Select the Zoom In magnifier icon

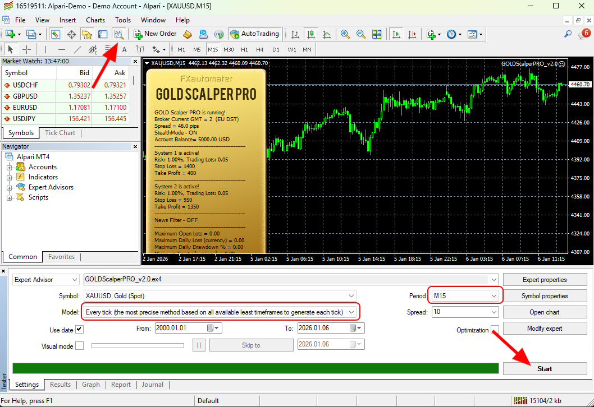pyautogui.click(x=345, y=34)
